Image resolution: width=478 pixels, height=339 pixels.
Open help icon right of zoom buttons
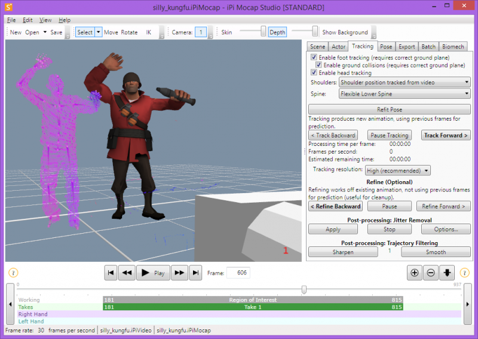point(464,273)
